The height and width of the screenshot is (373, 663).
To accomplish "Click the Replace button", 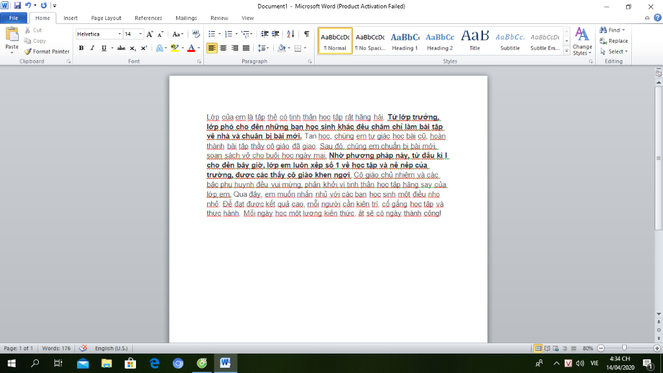I will [614, 41].
